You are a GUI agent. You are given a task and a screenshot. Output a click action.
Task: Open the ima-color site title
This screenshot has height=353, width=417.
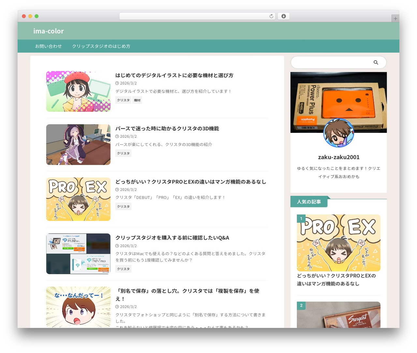point(49,31)
